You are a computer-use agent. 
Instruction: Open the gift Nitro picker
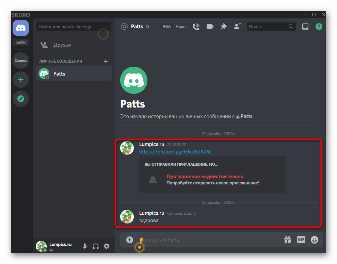tap(288, 240)
